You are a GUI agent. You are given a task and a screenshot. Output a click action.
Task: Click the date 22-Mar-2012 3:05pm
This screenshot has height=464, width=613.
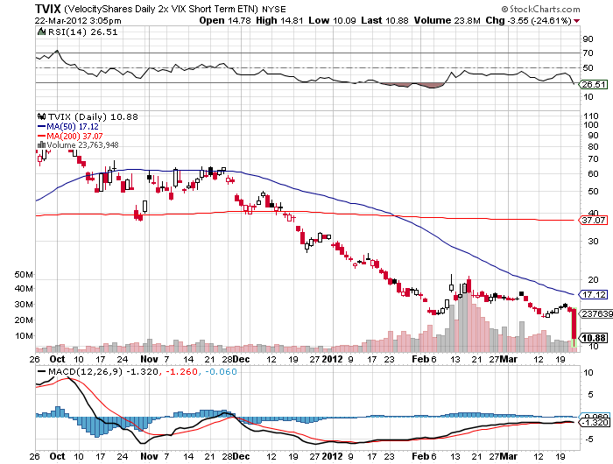(78, 21)
